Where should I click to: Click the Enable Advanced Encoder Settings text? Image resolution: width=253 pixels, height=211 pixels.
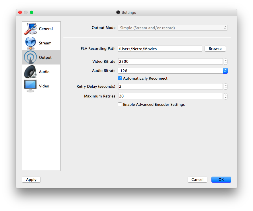154,105
